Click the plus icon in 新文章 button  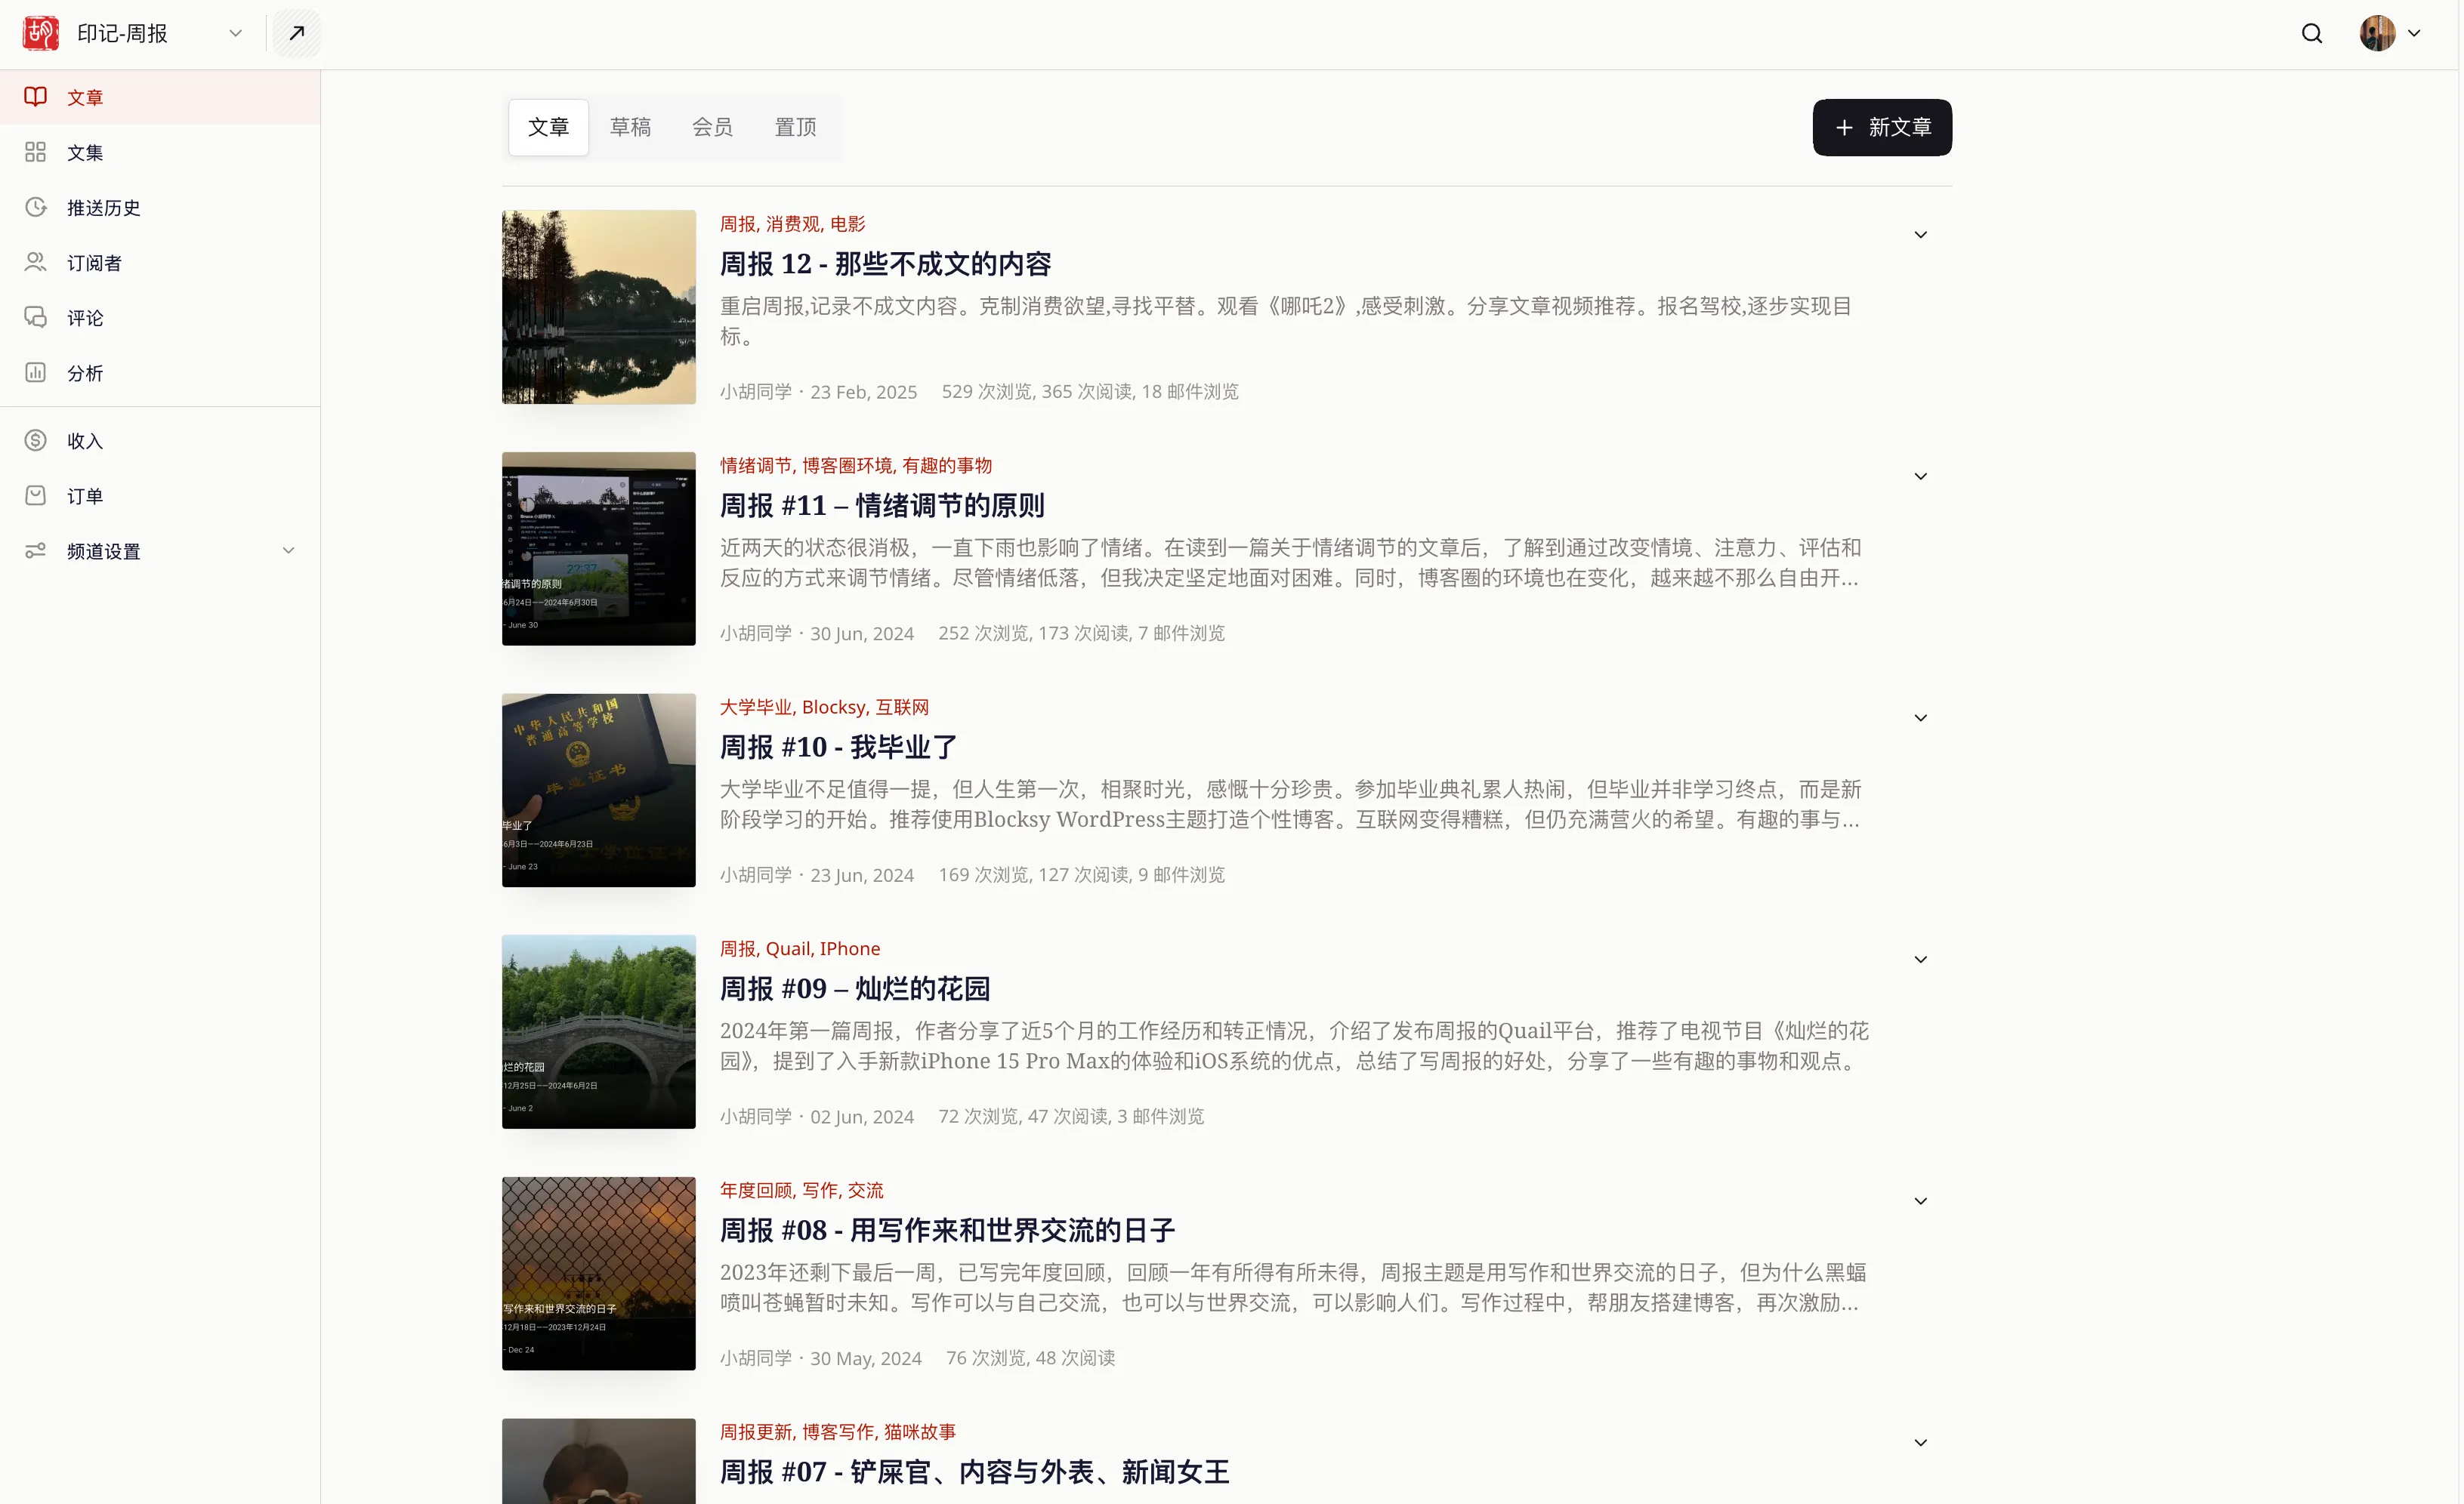[1844, 127]
